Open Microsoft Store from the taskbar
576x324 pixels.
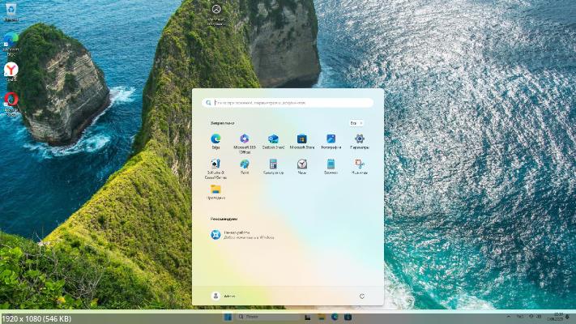[x=348, y=317]
